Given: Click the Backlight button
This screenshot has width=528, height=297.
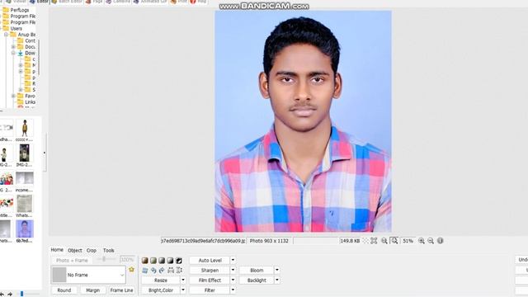Looking at the screenshot, I should 257,280.
